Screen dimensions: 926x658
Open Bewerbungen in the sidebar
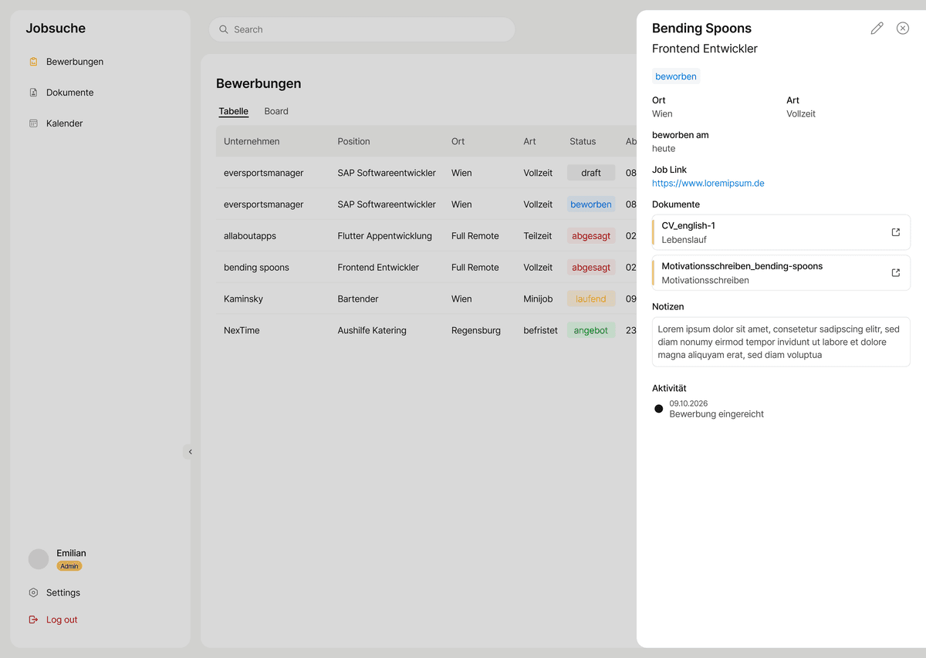click(x=74, y=62)
